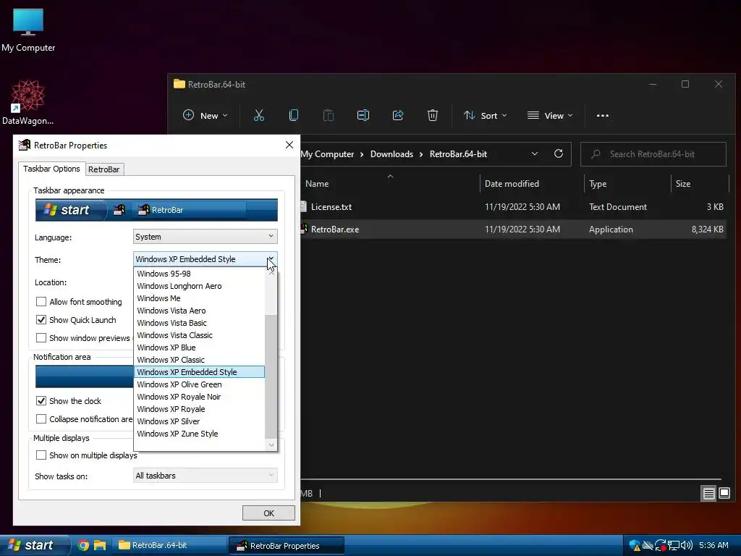Click chevron after Downloads breadcrumb
This screenshot has width=741, height=556.
[x=421, y=154]
